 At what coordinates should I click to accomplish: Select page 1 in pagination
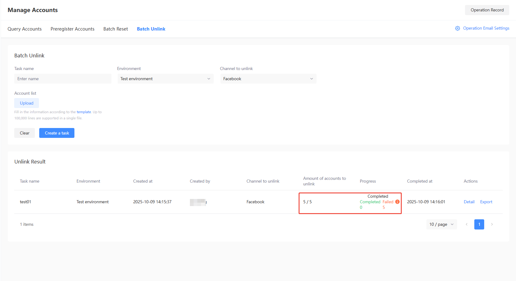point(479,224)
